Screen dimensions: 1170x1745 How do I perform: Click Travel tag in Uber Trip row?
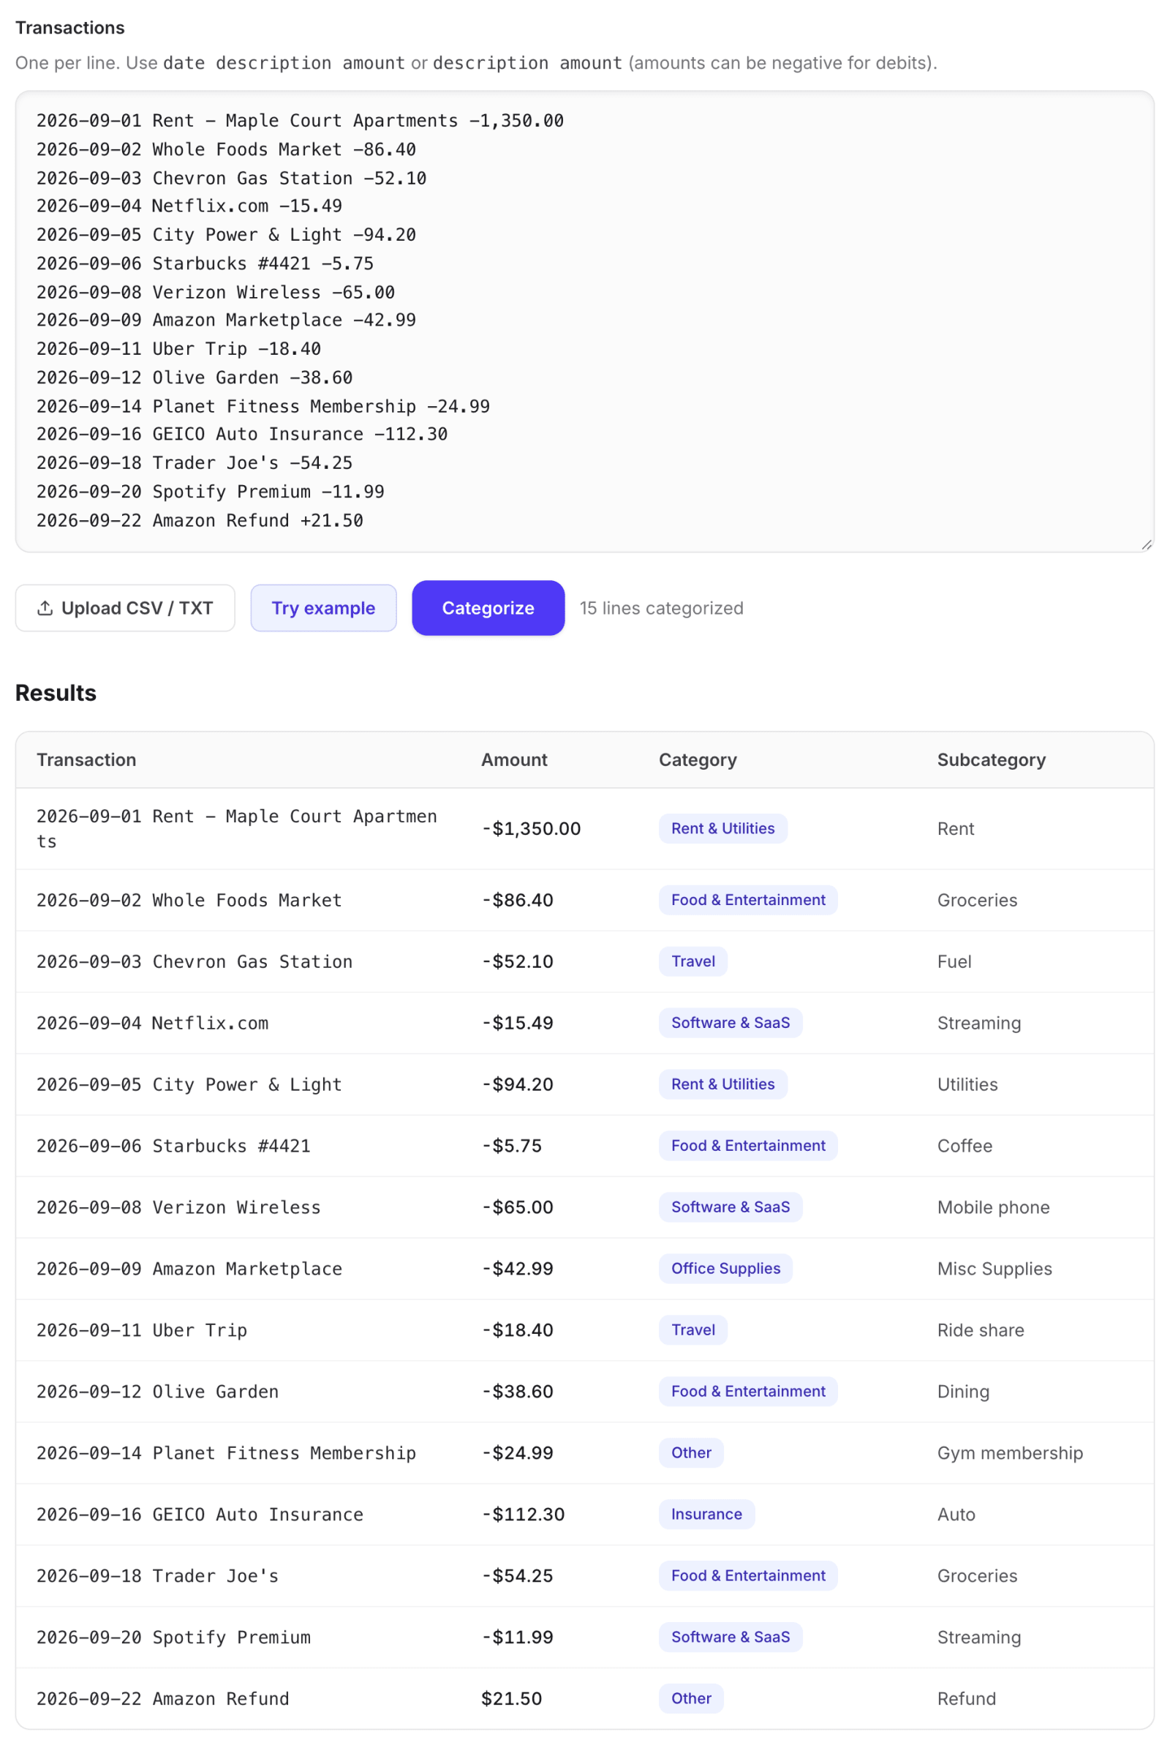pos(692,1330)
